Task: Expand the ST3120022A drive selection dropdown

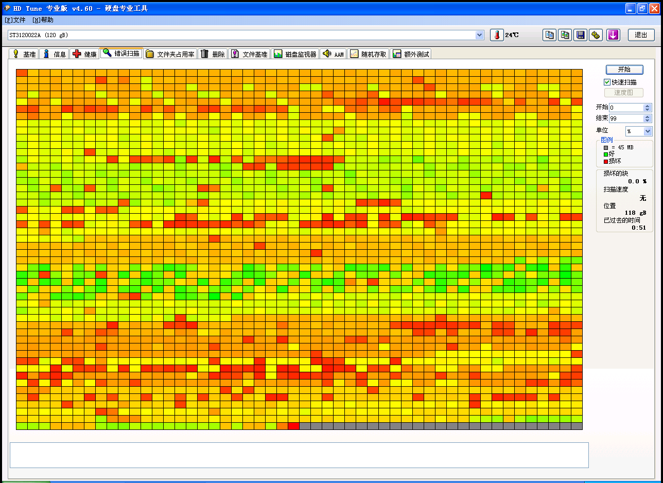Action: (480, 35)
